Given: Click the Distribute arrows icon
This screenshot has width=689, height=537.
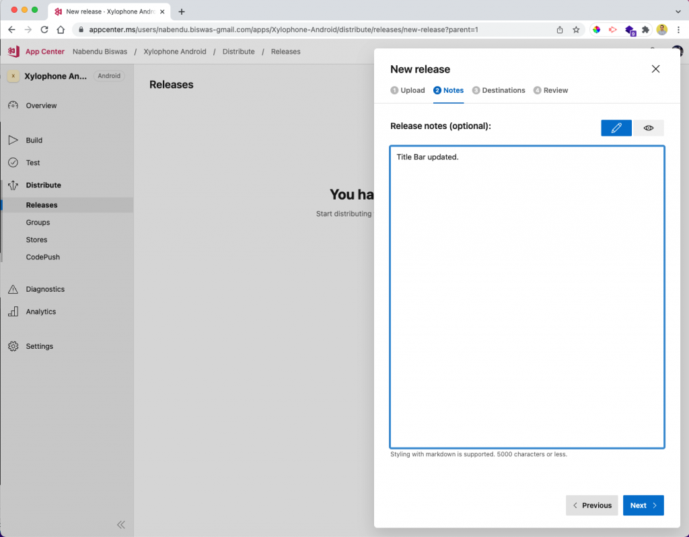Looking at the screenshot, I should click(x=13, y=185).
